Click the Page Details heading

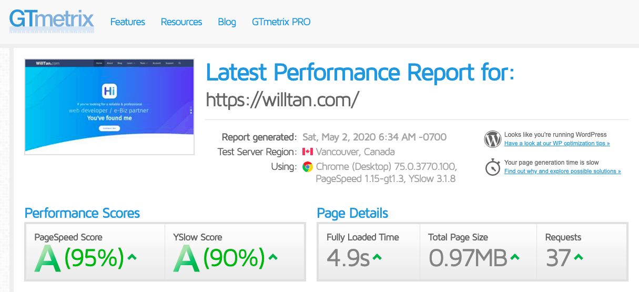(x=352, y=213)
